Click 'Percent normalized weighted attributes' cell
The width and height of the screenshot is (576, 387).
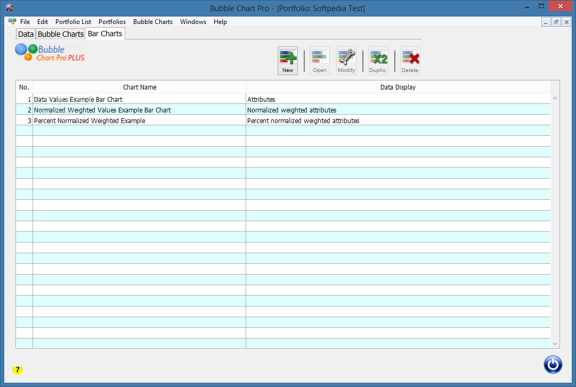pyautogui.click(x=398, y=120)
